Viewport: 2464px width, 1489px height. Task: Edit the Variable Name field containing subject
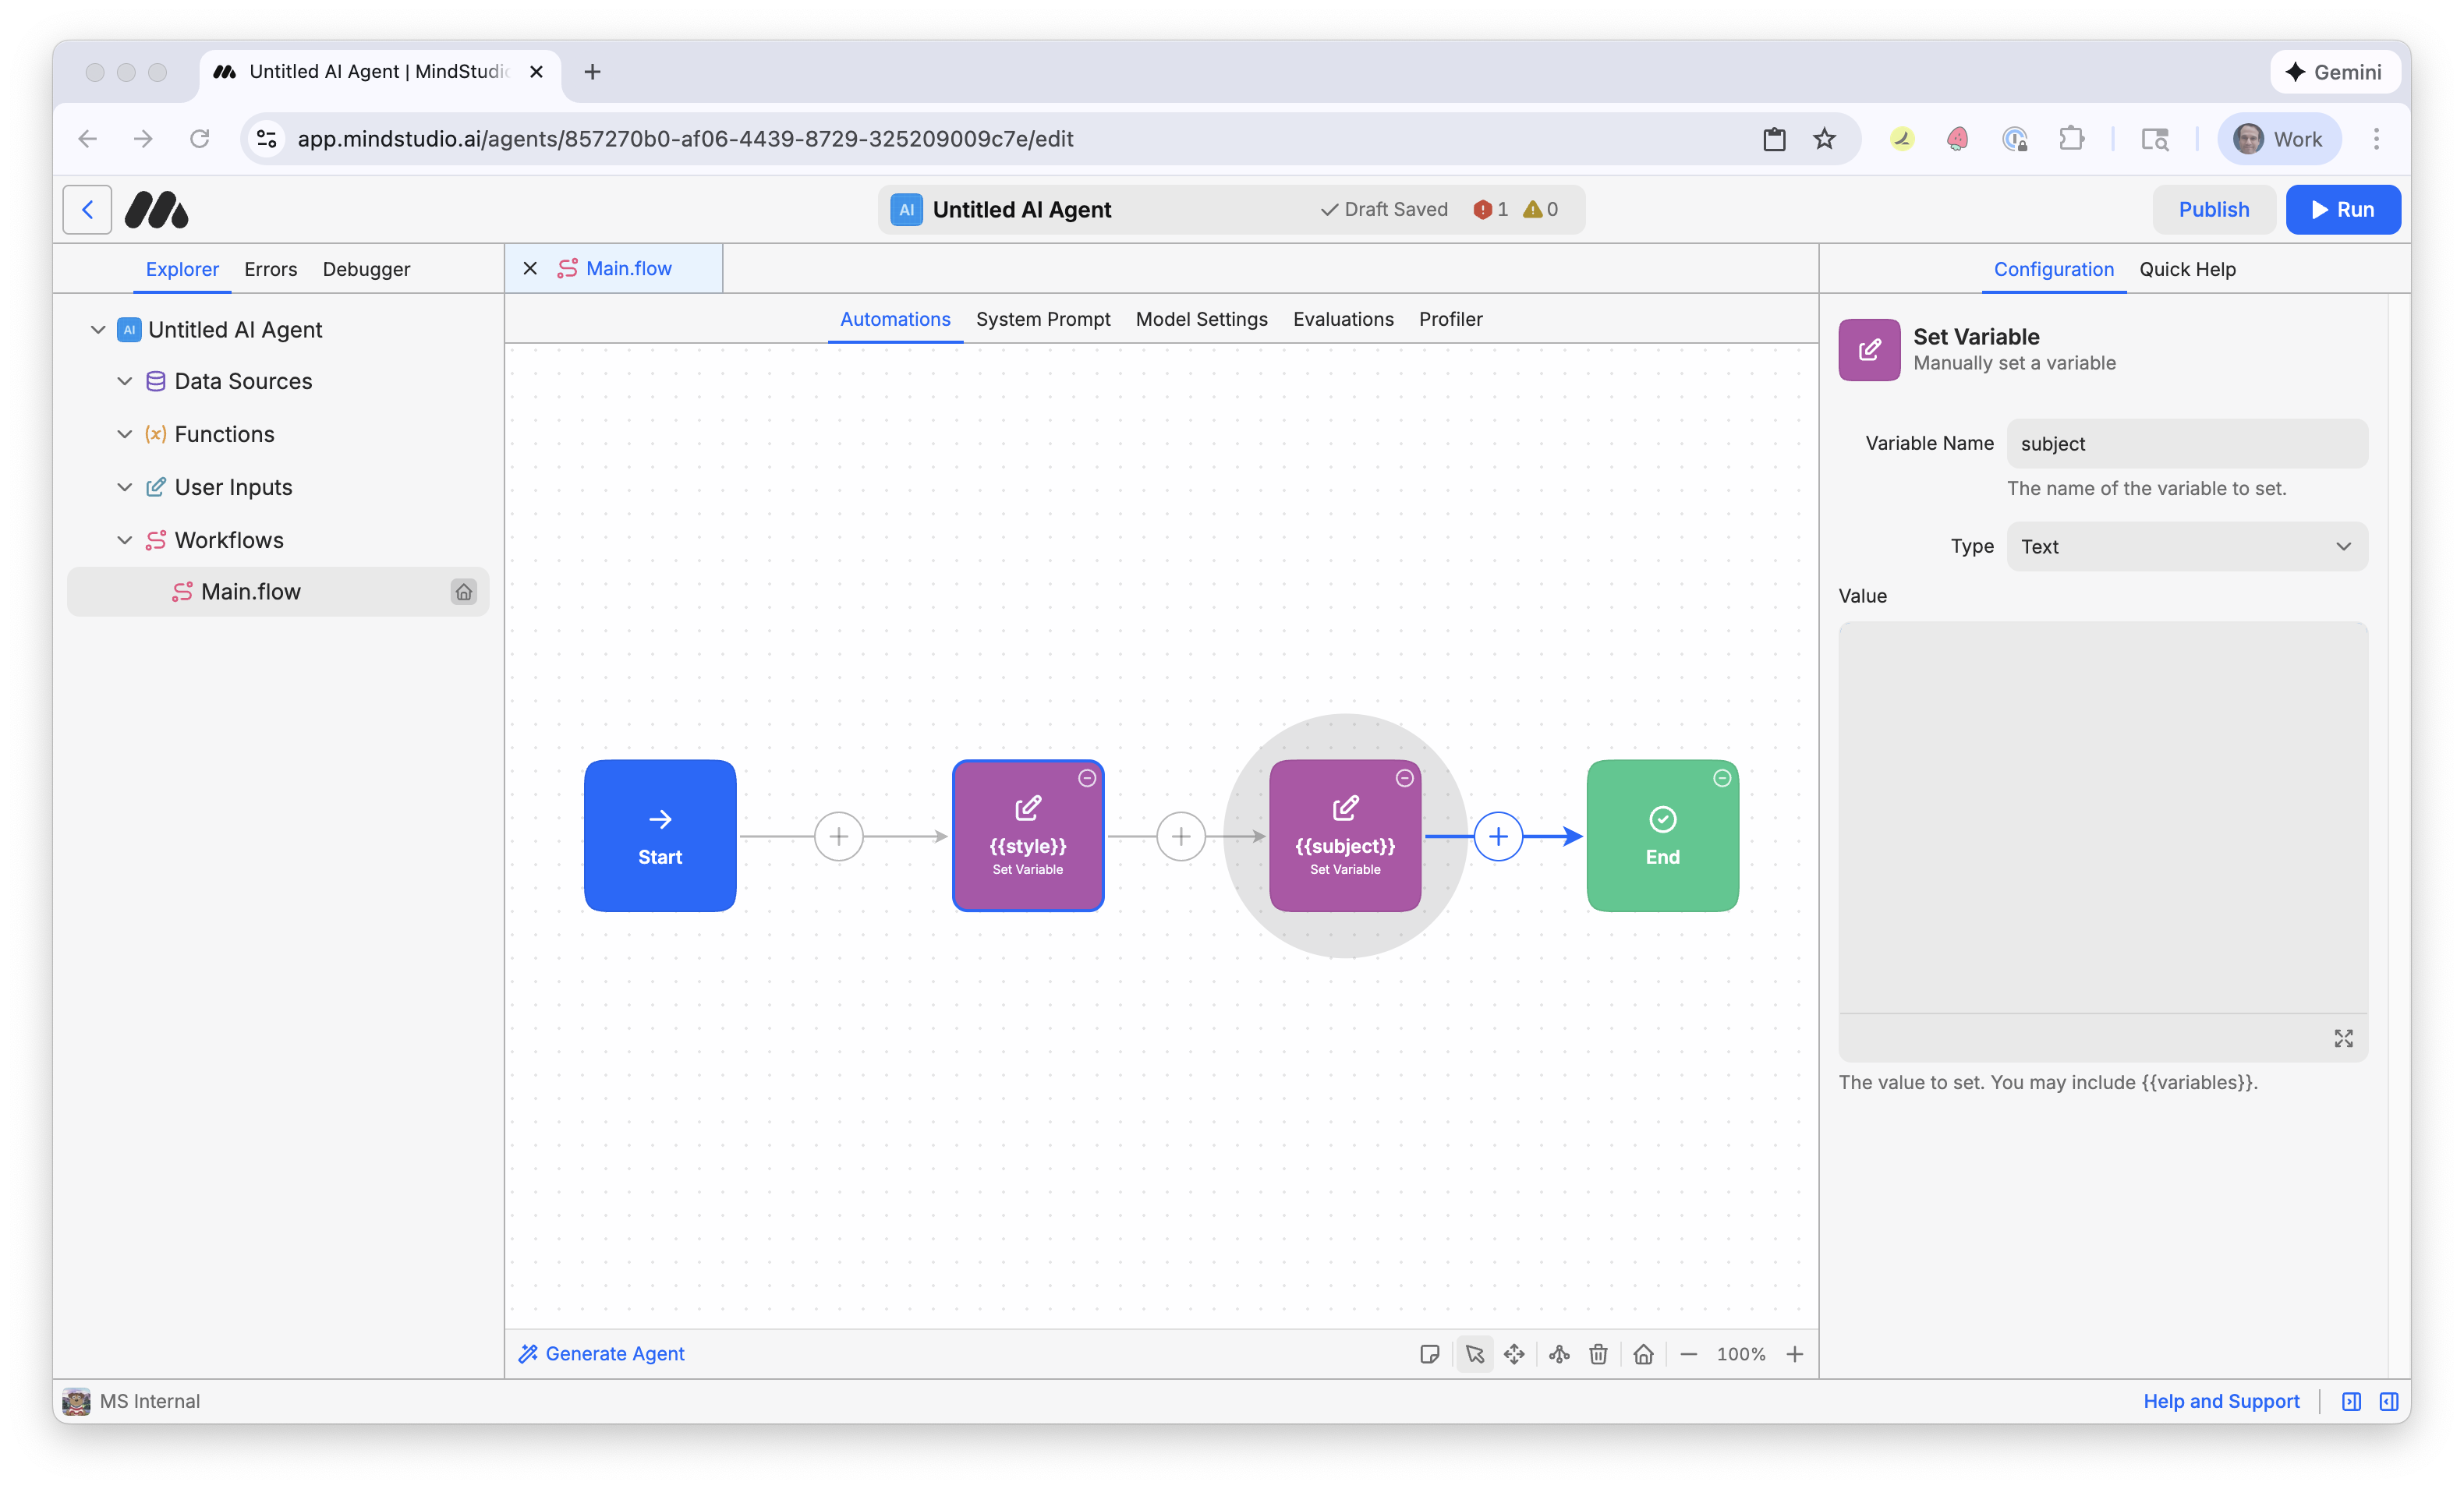pos(2186,443)
